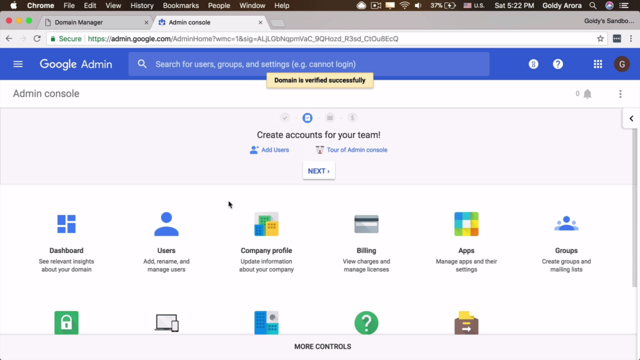Open the Apps icon
Screen dimensions: 640x360
466,224
